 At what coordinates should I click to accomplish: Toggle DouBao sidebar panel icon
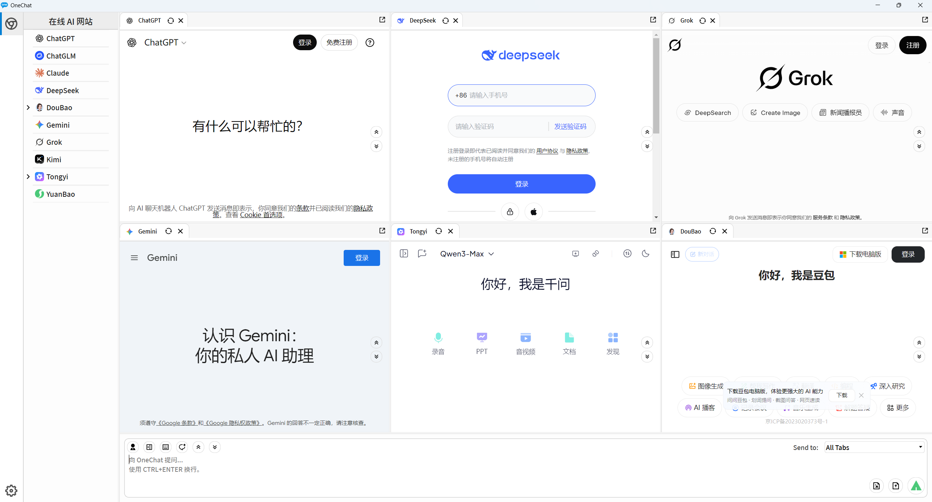pos(675,254)
